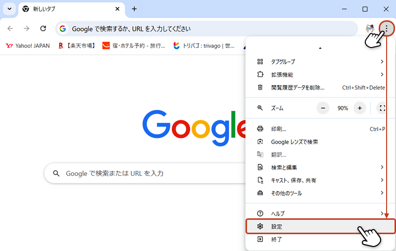Screen dimensions: 396x251
Task: Click the extensions puzzle icon
Action: coord(260,74)
